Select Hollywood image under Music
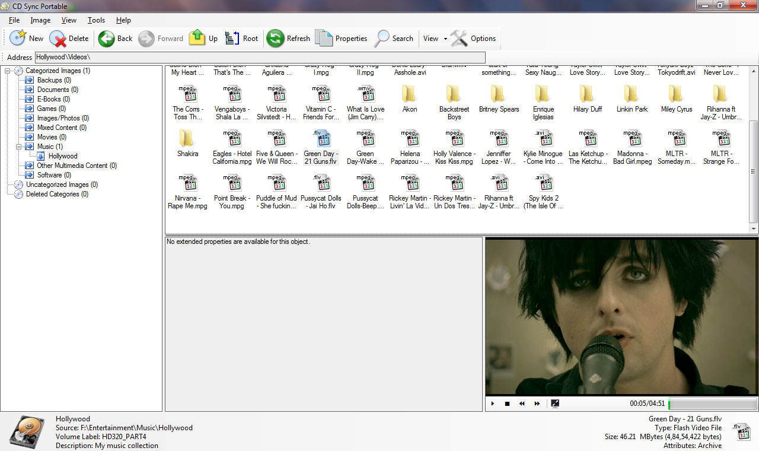Image resolution: width=759 pixels, height=451 pixels. pyautogui.click(x=63, y=156)
